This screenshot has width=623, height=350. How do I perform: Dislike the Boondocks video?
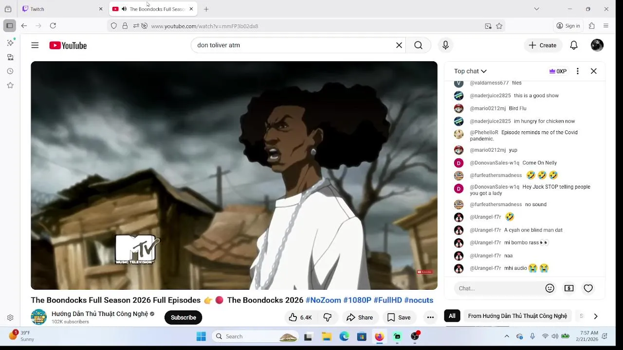[328, 317]
